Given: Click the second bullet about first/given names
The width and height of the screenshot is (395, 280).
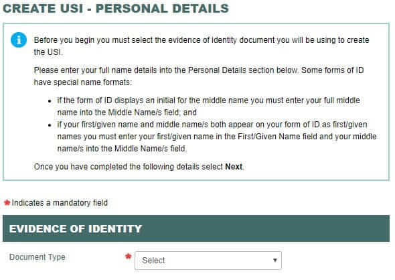Looking at the screenshot, I should point(217,137).
